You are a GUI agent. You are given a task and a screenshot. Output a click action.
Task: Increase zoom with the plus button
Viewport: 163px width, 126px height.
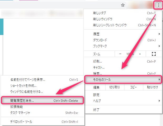140,54
